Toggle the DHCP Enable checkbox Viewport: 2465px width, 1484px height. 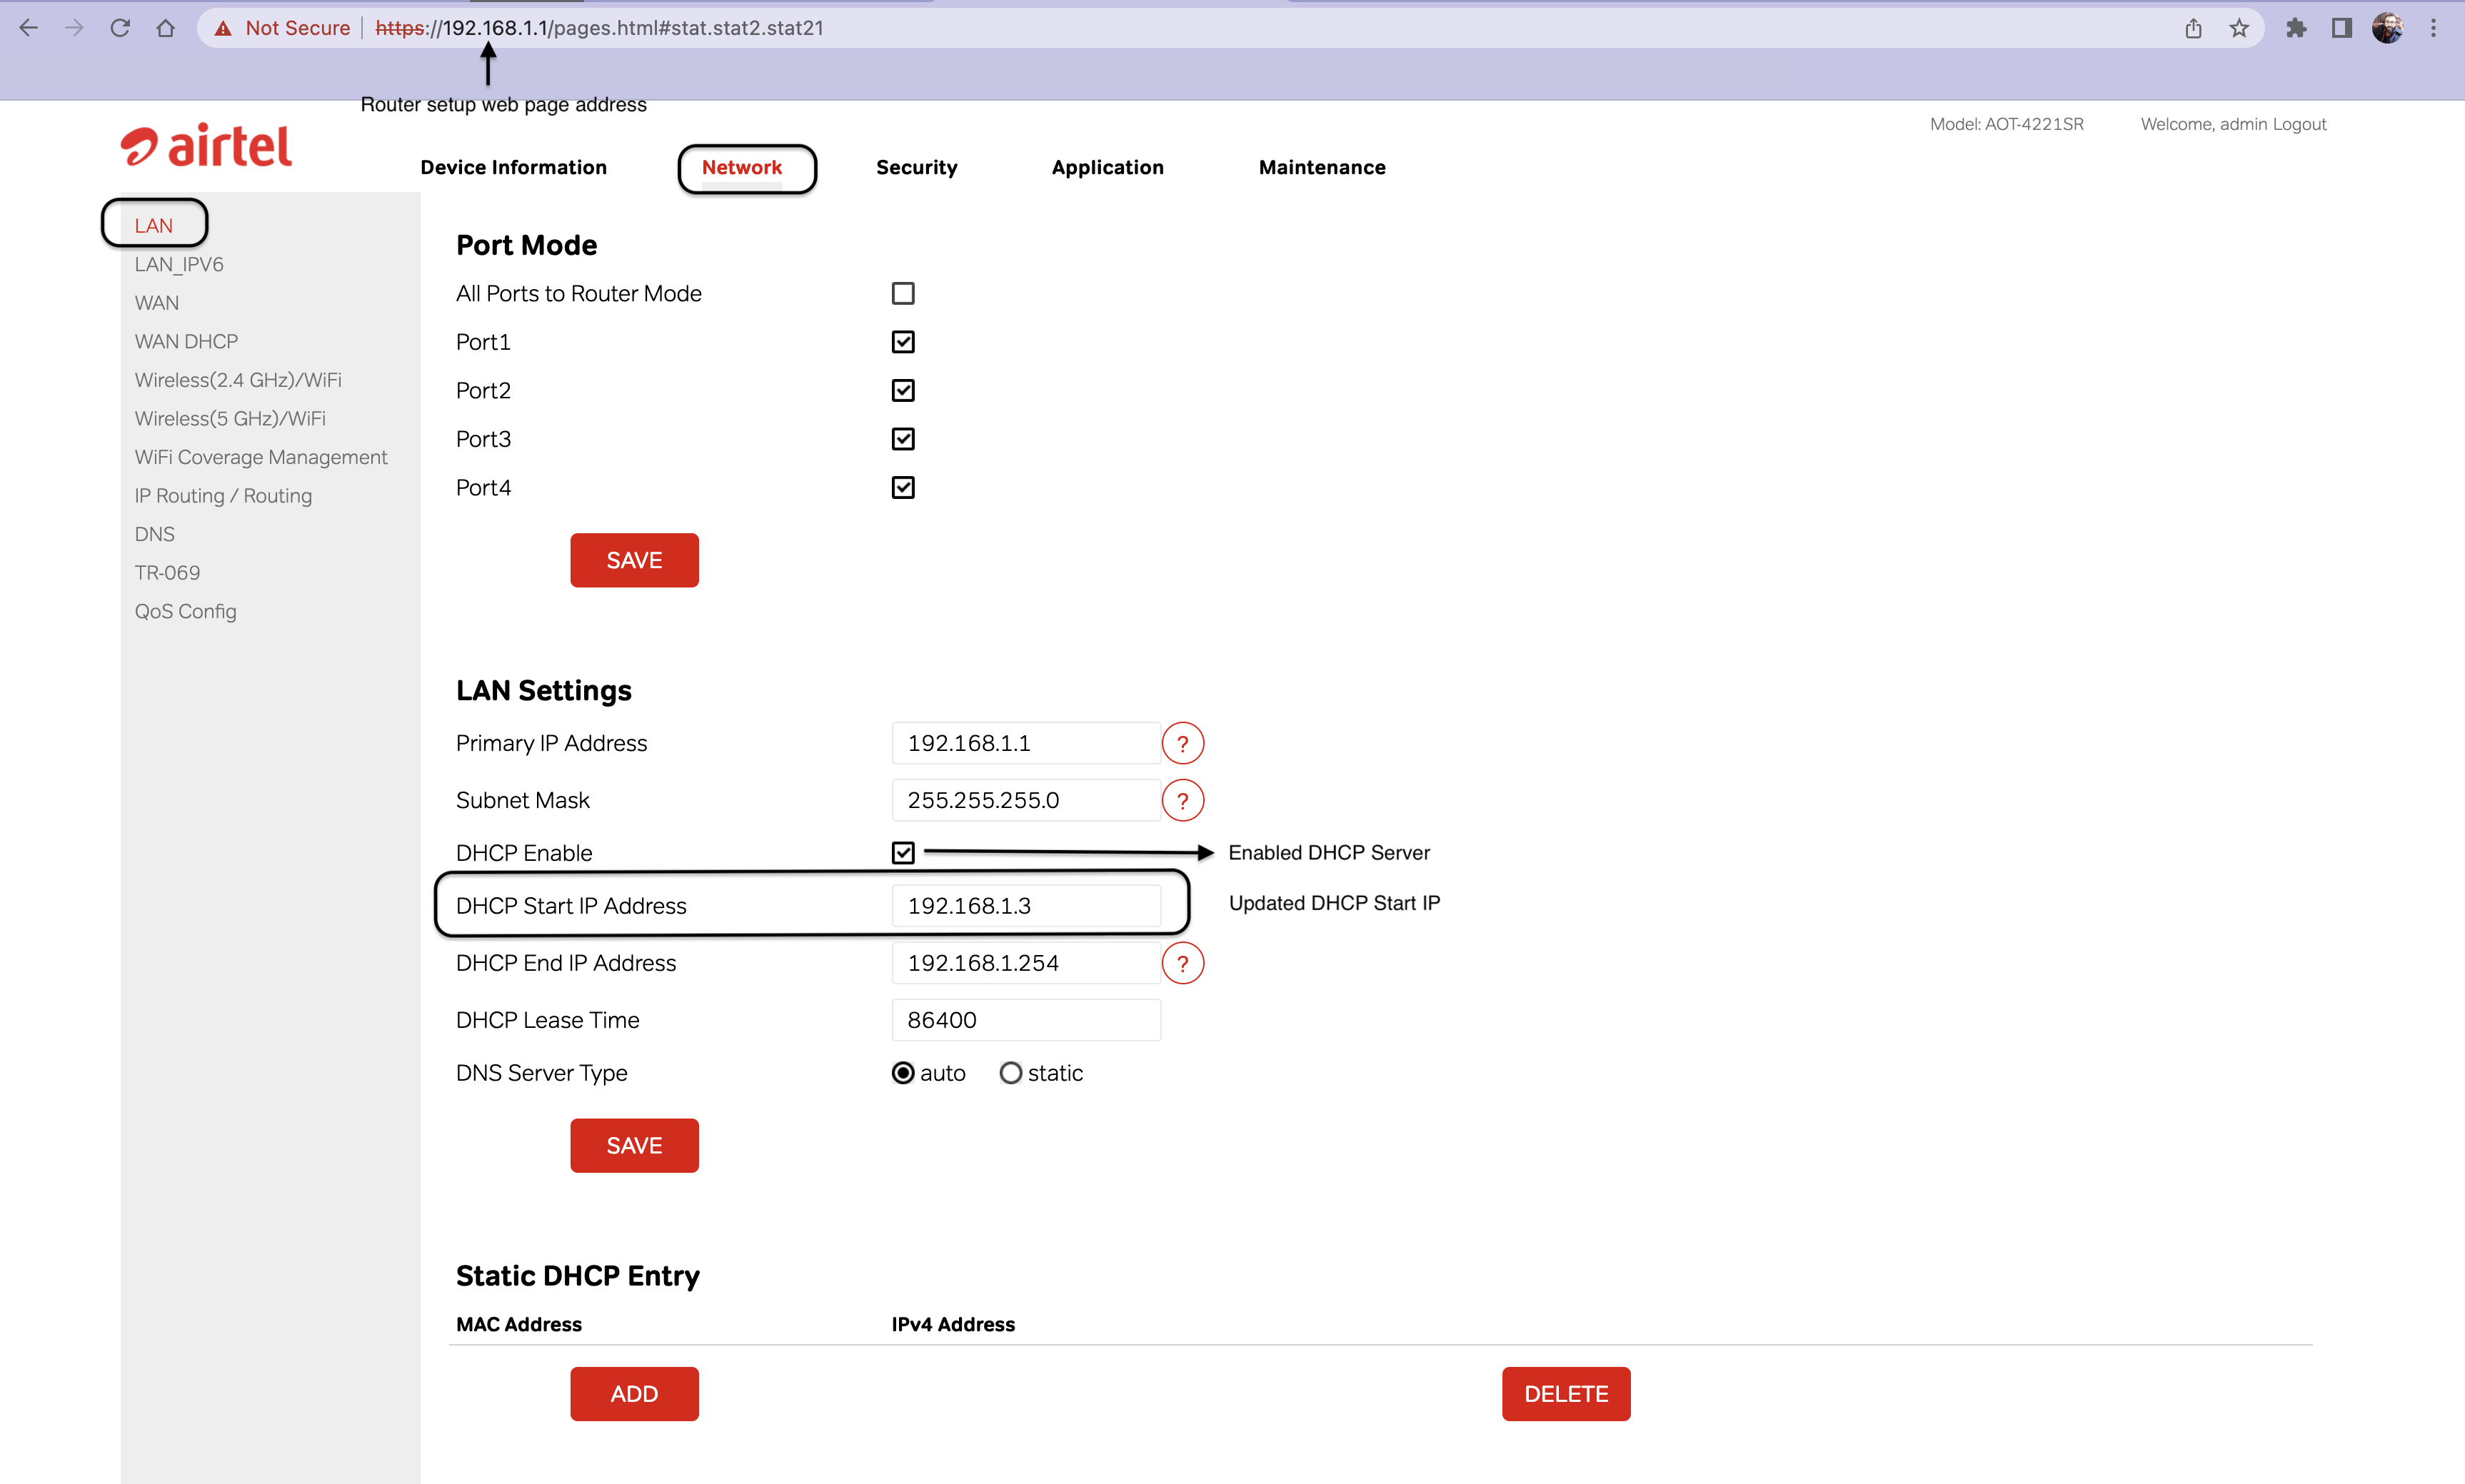[x=903, y=853]
